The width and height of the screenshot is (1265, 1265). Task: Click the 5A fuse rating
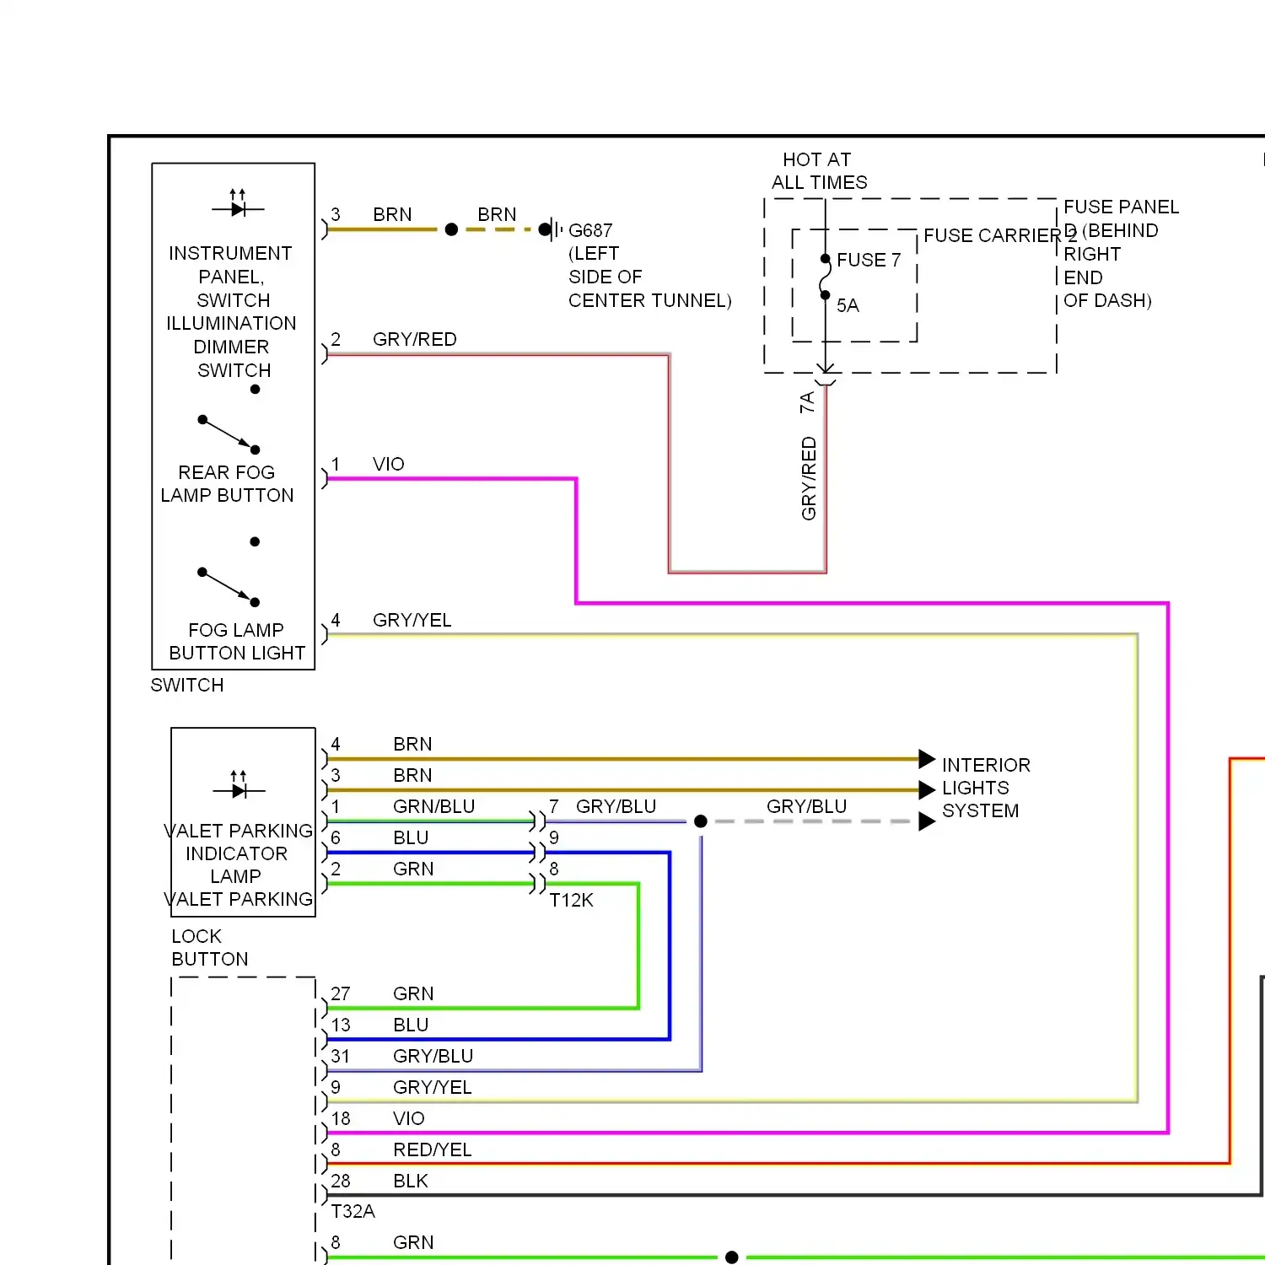(x=848, y=305)
